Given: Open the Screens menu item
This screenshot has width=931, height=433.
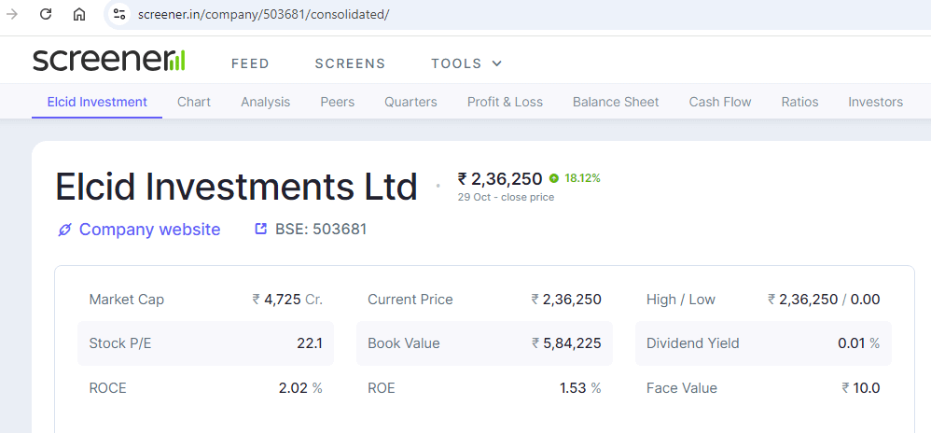Looking at the screenshot, I should (350, 63).
